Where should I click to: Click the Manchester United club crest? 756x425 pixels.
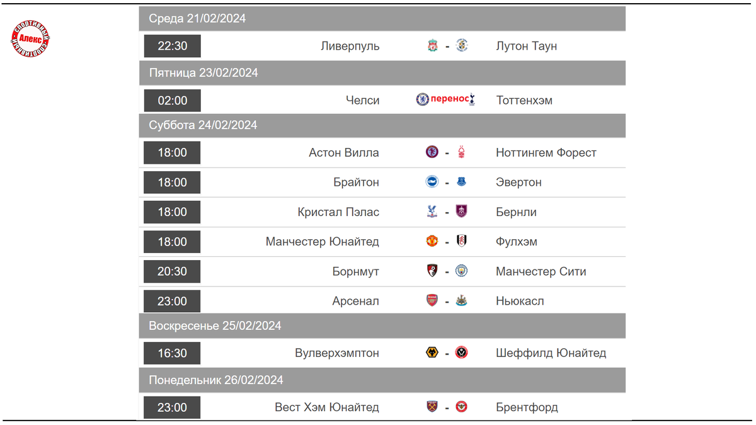[432, 241]
